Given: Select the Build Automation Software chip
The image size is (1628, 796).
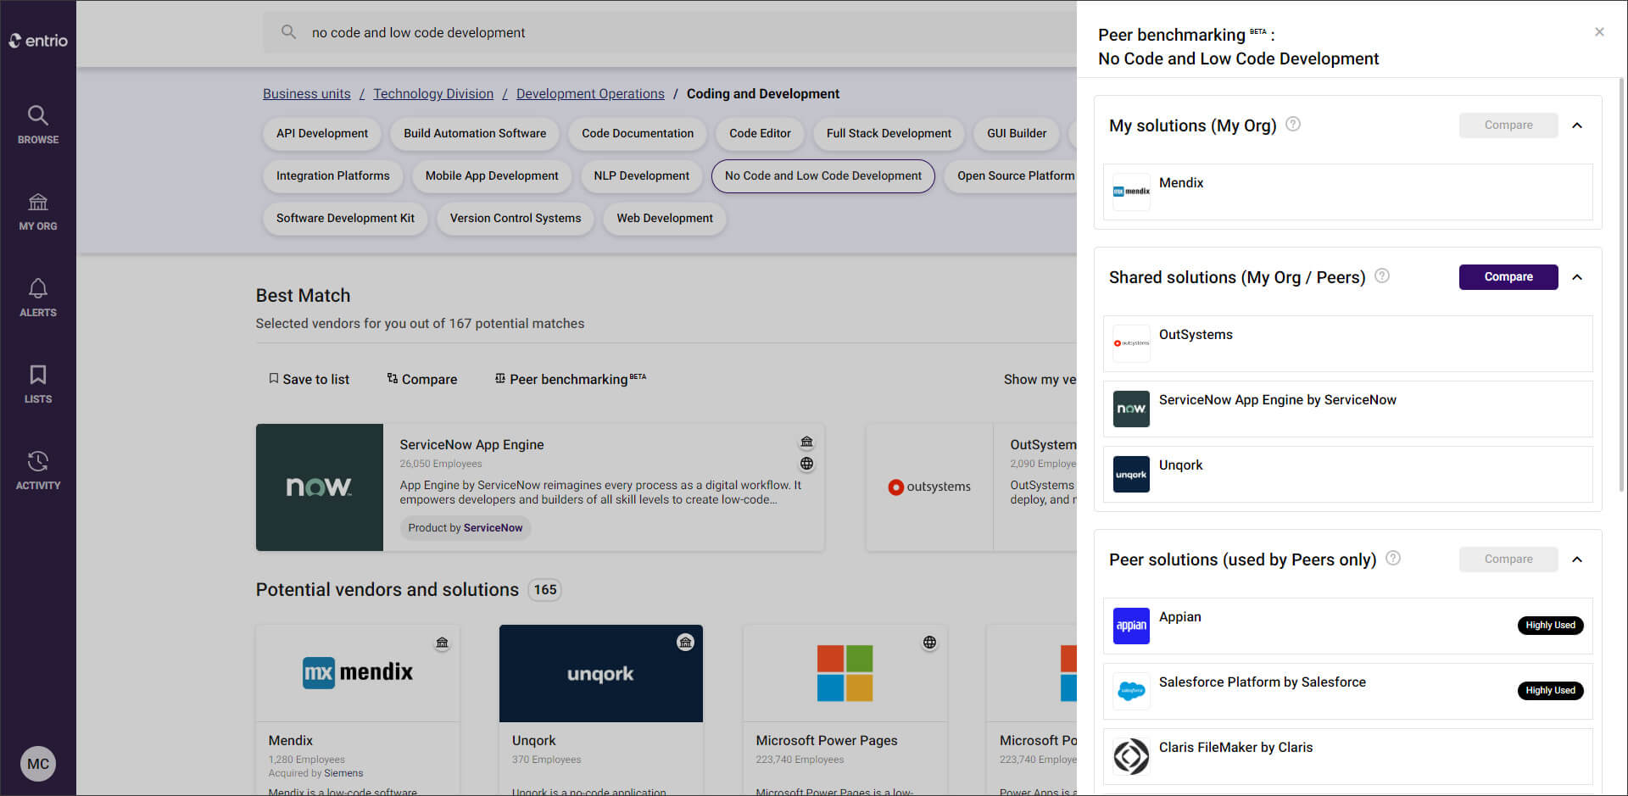Looking at the screenshot, I should coord(475,133).
